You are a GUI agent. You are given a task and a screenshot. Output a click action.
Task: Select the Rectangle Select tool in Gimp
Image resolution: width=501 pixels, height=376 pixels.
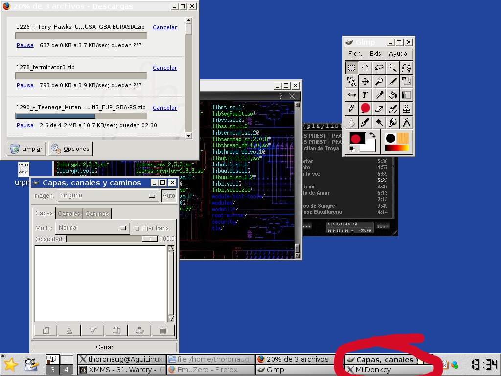point(351,68)
